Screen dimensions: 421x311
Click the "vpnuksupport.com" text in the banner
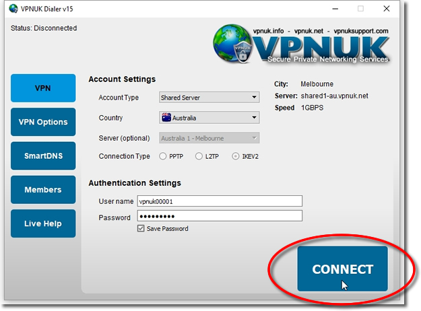(361, 31)
